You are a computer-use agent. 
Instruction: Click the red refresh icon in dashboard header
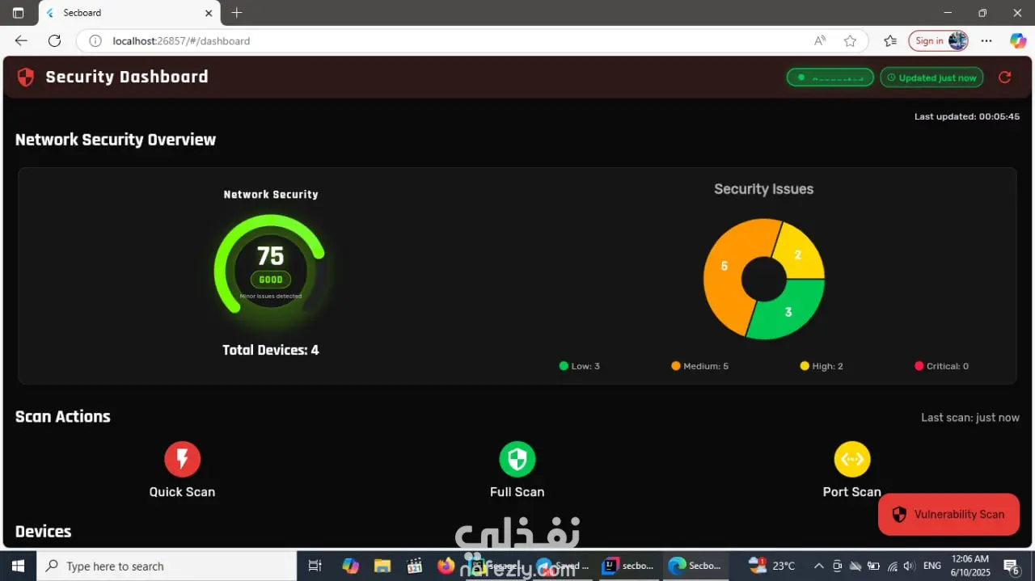(1004, 78)
